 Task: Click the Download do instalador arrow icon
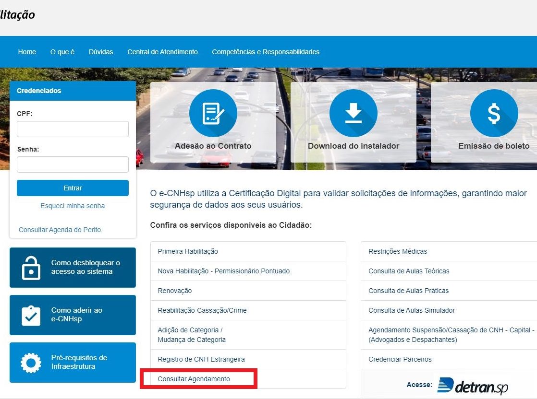coord(354,113)
